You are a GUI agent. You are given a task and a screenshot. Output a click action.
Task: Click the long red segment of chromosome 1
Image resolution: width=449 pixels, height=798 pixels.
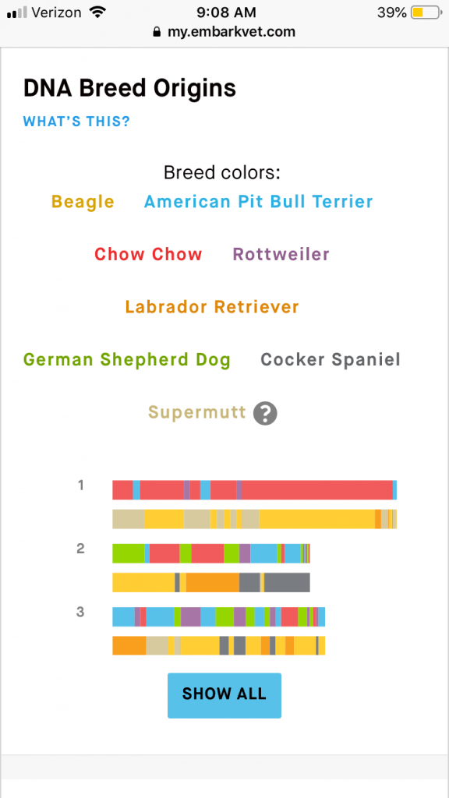tap(317, 489)
